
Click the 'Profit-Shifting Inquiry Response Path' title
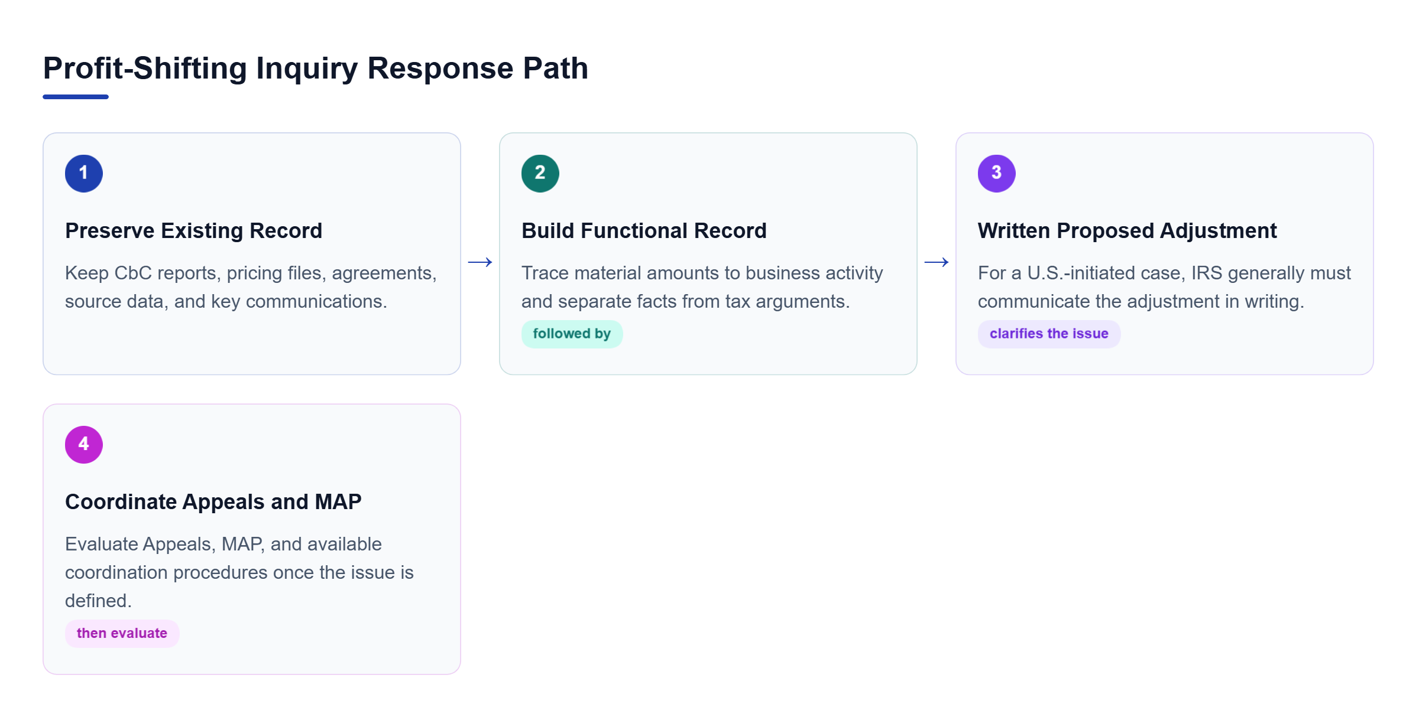click(x=316, y=68)
